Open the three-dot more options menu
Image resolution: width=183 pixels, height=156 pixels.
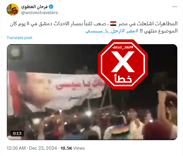[174, 7]
